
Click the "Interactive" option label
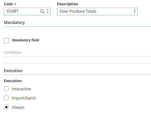[x=21, y=89]
